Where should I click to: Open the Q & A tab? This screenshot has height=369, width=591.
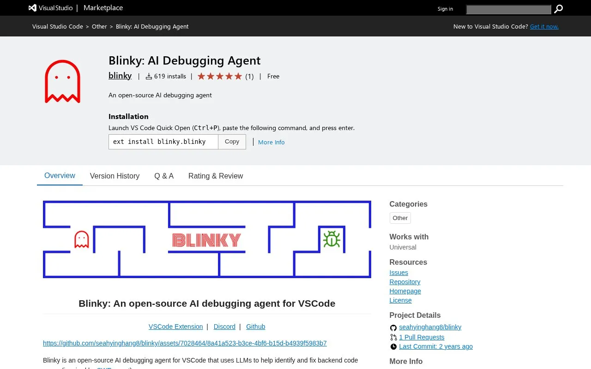pyautogui.click(x=164, y=176)
